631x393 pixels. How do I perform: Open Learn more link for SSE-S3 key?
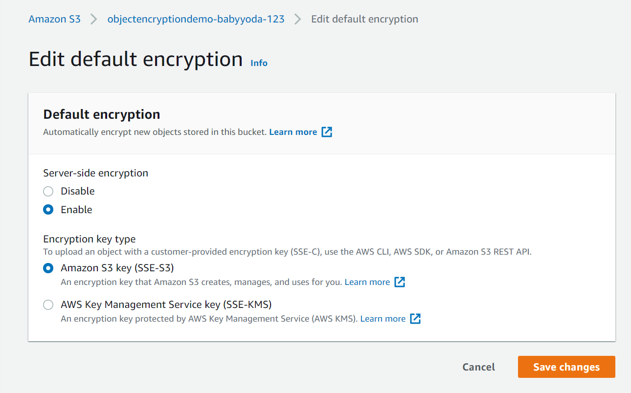click(x=367, y=282)
